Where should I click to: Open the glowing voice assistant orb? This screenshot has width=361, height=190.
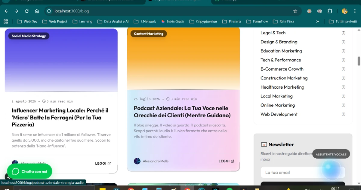point(331,169)
